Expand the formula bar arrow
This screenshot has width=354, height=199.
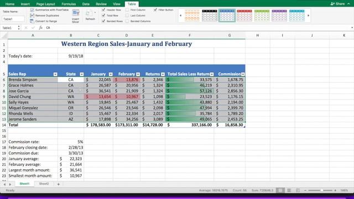coord(352,28)
